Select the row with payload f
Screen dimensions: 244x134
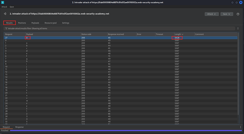[x=121, y=56]
